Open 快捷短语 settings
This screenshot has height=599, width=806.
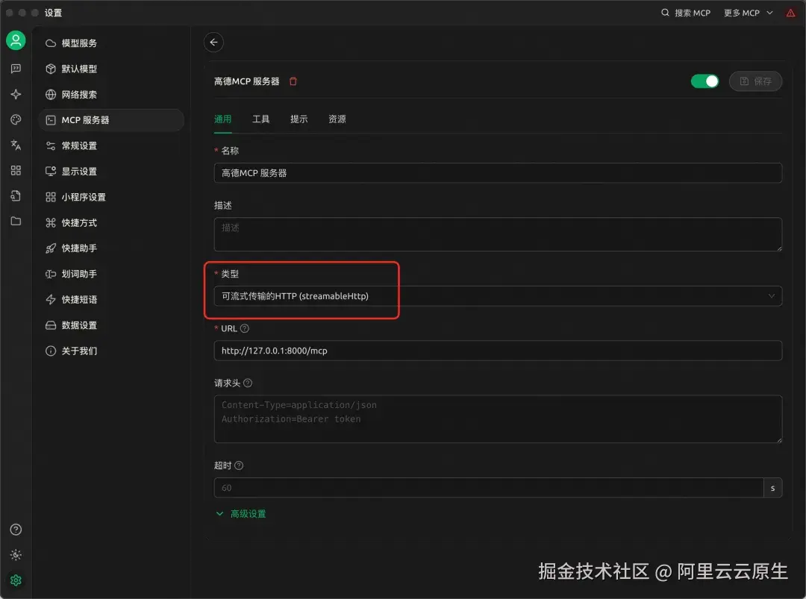(111, 300)
